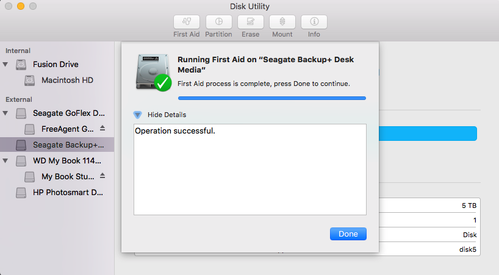The image size is (499, 275).
Task: Click the First Aid toolbar icon
Action: click(187, 22)
